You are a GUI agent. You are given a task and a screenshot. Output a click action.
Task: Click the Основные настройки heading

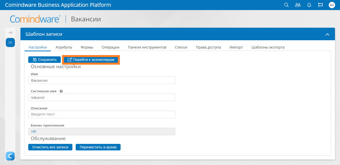pyautogui.click(x=56, y=67)
